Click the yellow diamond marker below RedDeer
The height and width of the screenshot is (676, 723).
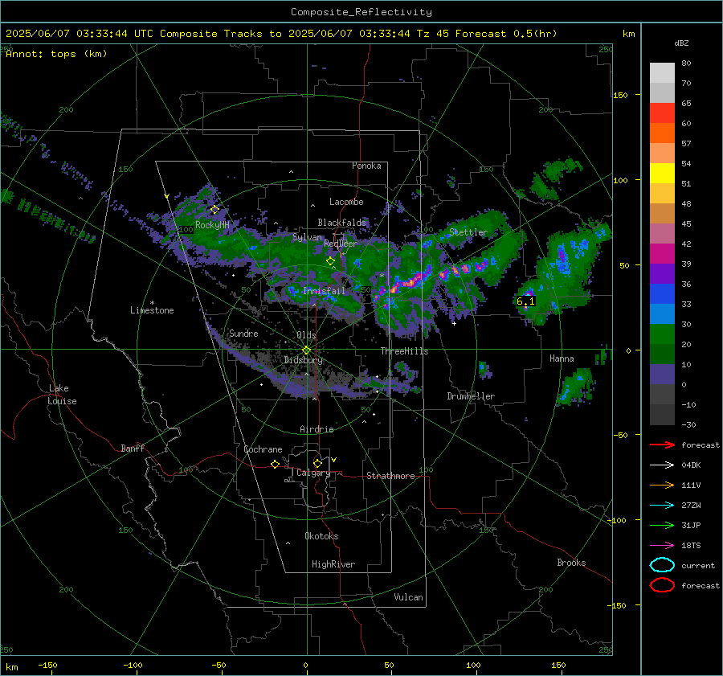pyautogui.click(x=330, y=261)
